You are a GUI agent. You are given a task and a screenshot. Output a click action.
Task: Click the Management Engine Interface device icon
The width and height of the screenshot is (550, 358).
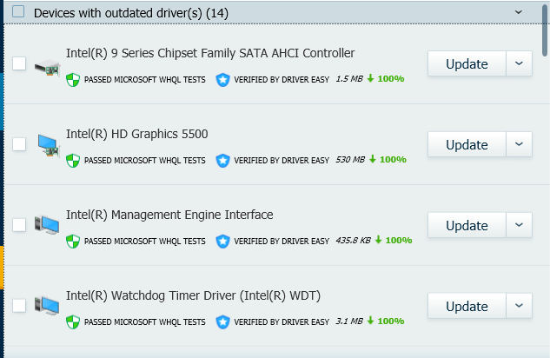(48, 224)
